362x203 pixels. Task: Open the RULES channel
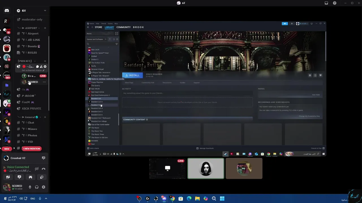tap(32, 52)
